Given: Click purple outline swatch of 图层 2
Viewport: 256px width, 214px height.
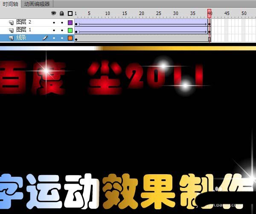Looking at the screenshot, I should click(70, 23).
